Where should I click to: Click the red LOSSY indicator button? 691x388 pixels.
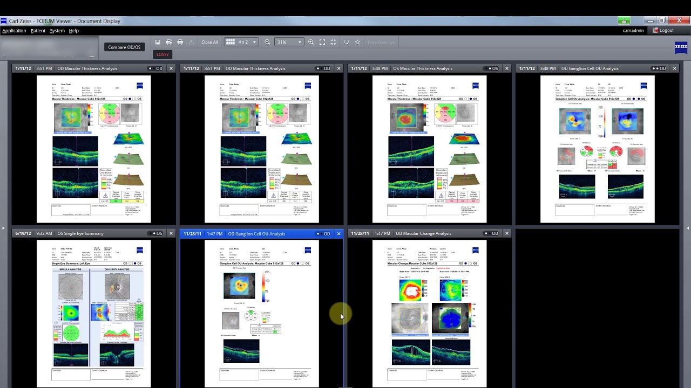click(x=162, y=54)
